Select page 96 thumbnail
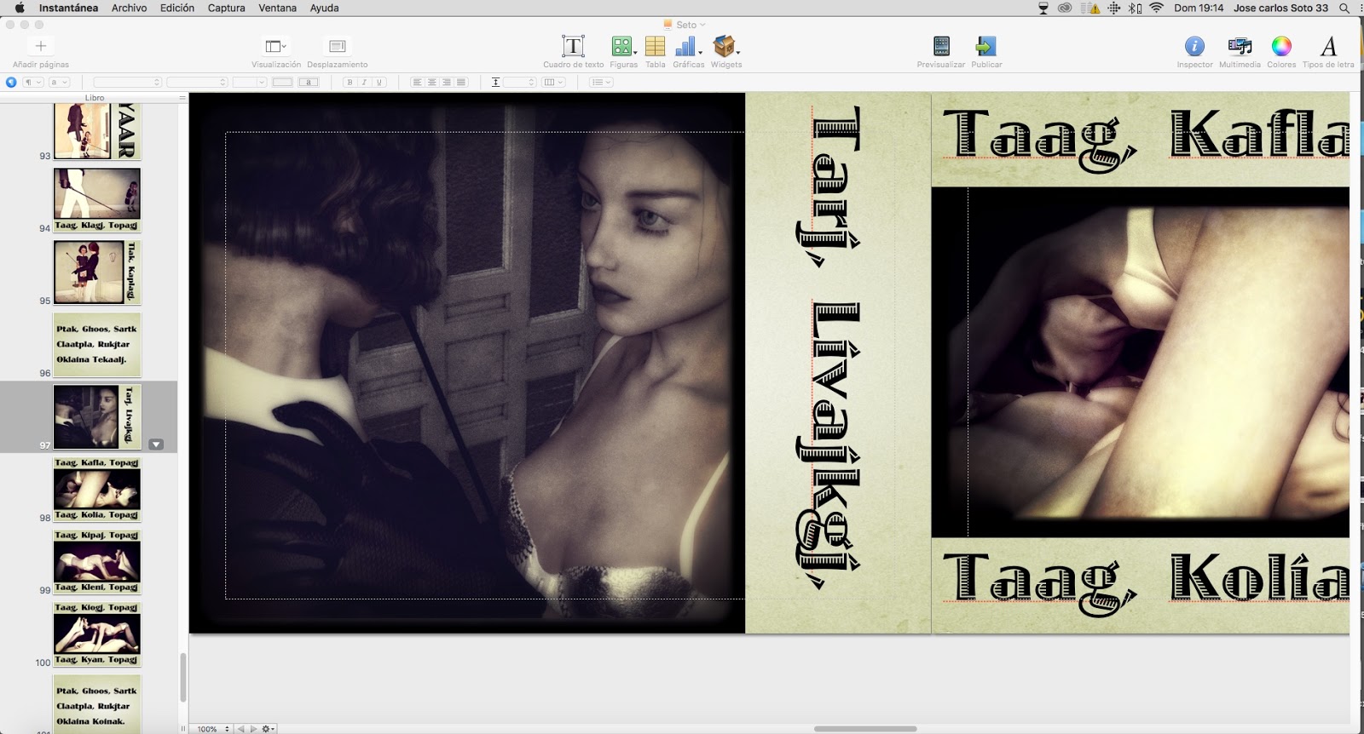 [x=96, y=345]
